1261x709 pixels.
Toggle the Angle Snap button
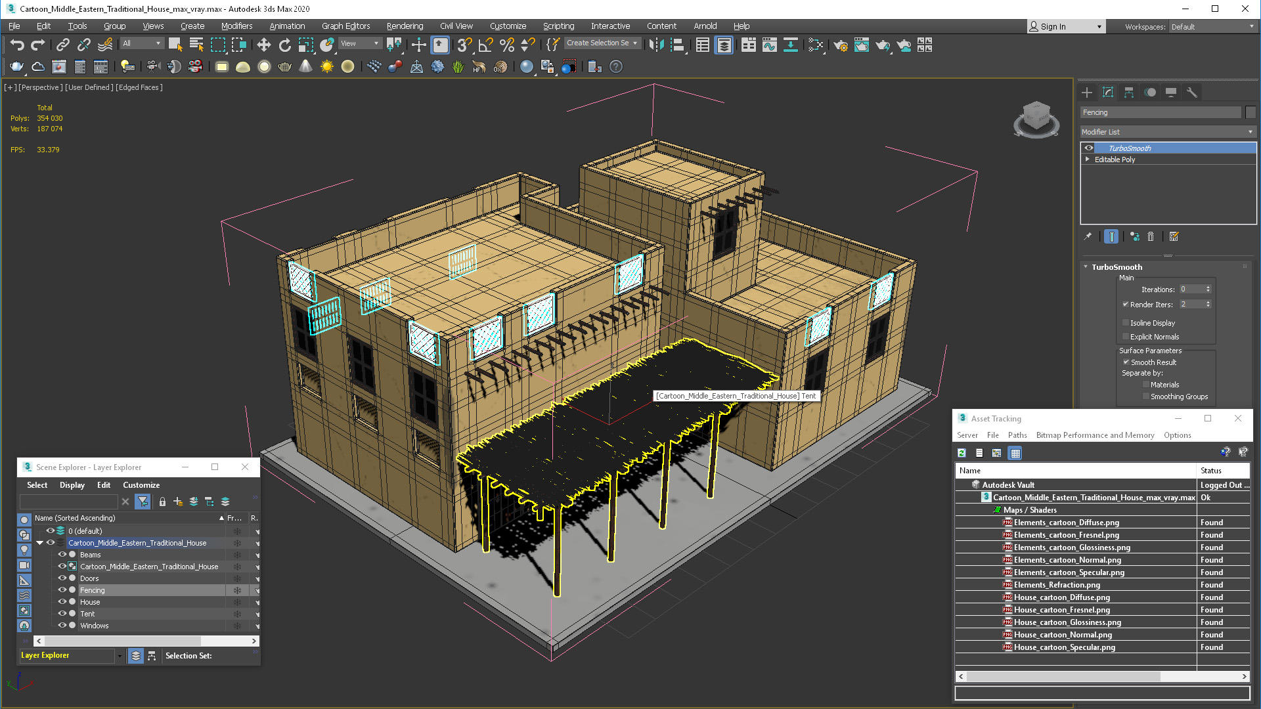pyautogui.click(x=485, y=45)
